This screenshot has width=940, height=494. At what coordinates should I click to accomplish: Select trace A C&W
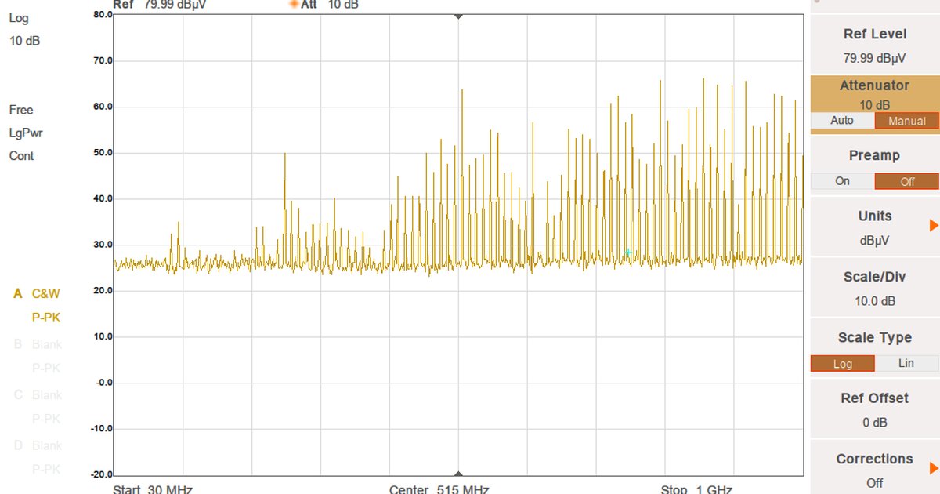(x=37, y=293)
